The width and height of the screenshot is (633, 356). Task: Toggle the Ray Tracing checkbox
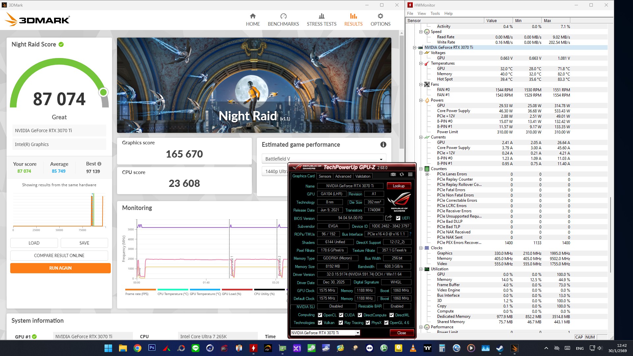coord(341,323)
